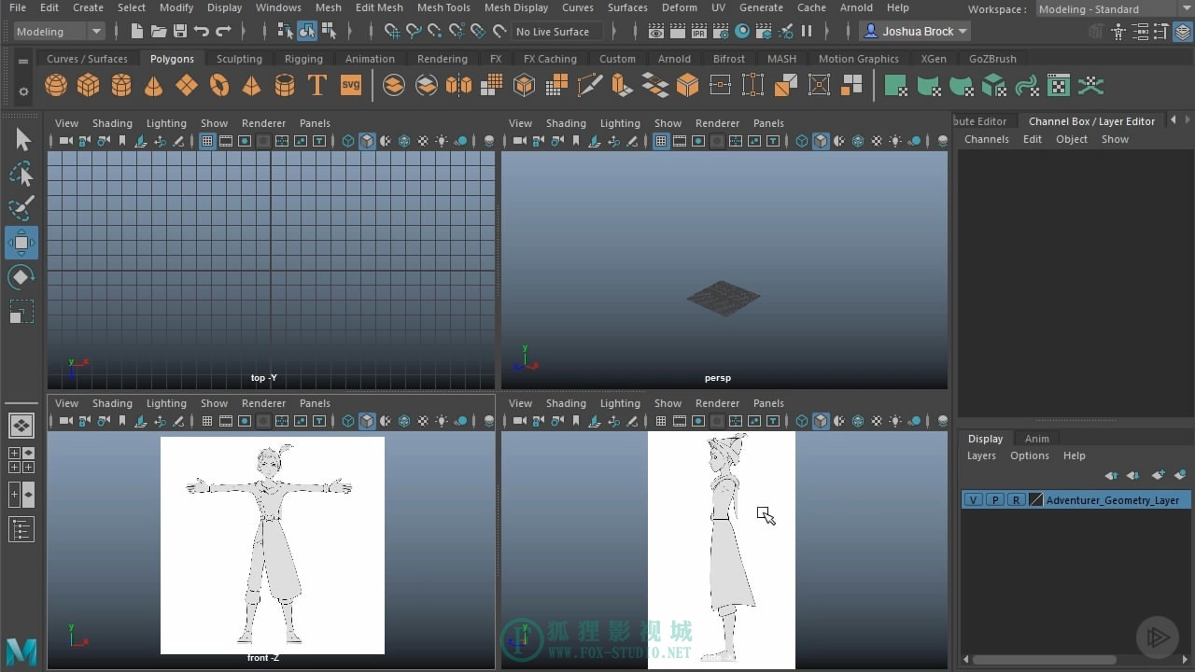1195x672 pixels.
Task: Open the Options menu in Layer Editor
Action: (1030, 455)
